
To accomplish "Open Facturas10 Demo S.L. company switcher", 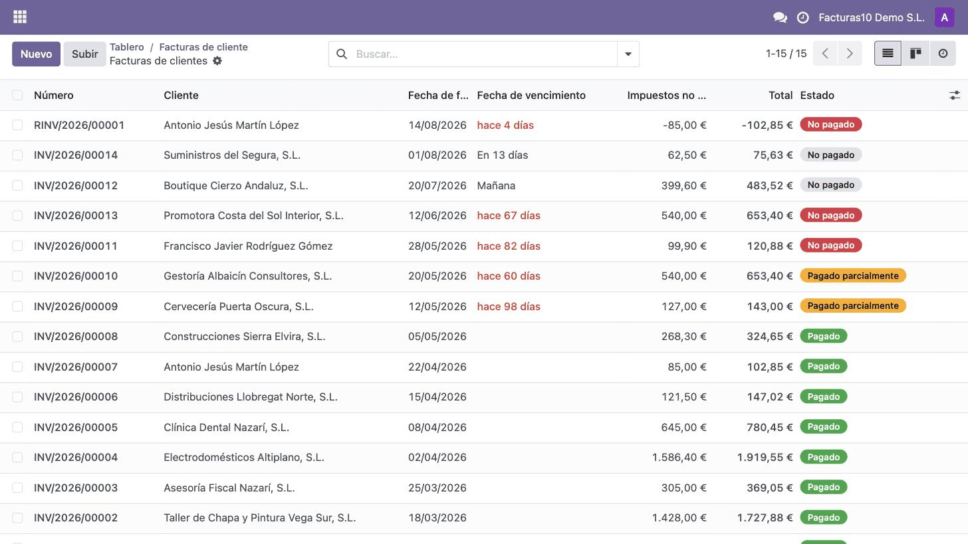I will 872,18.
